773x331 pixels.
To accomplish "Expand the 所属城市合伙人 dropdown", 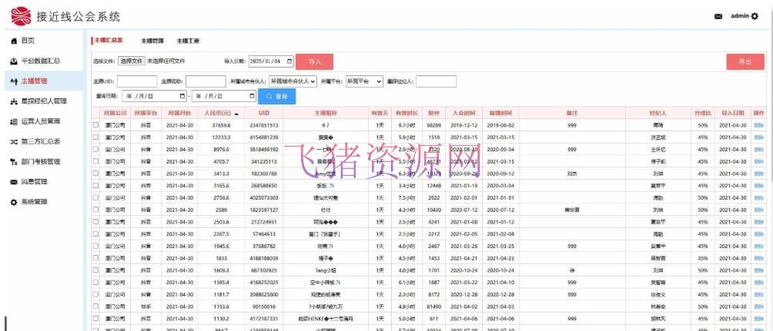I will click(x=293, y=81).
